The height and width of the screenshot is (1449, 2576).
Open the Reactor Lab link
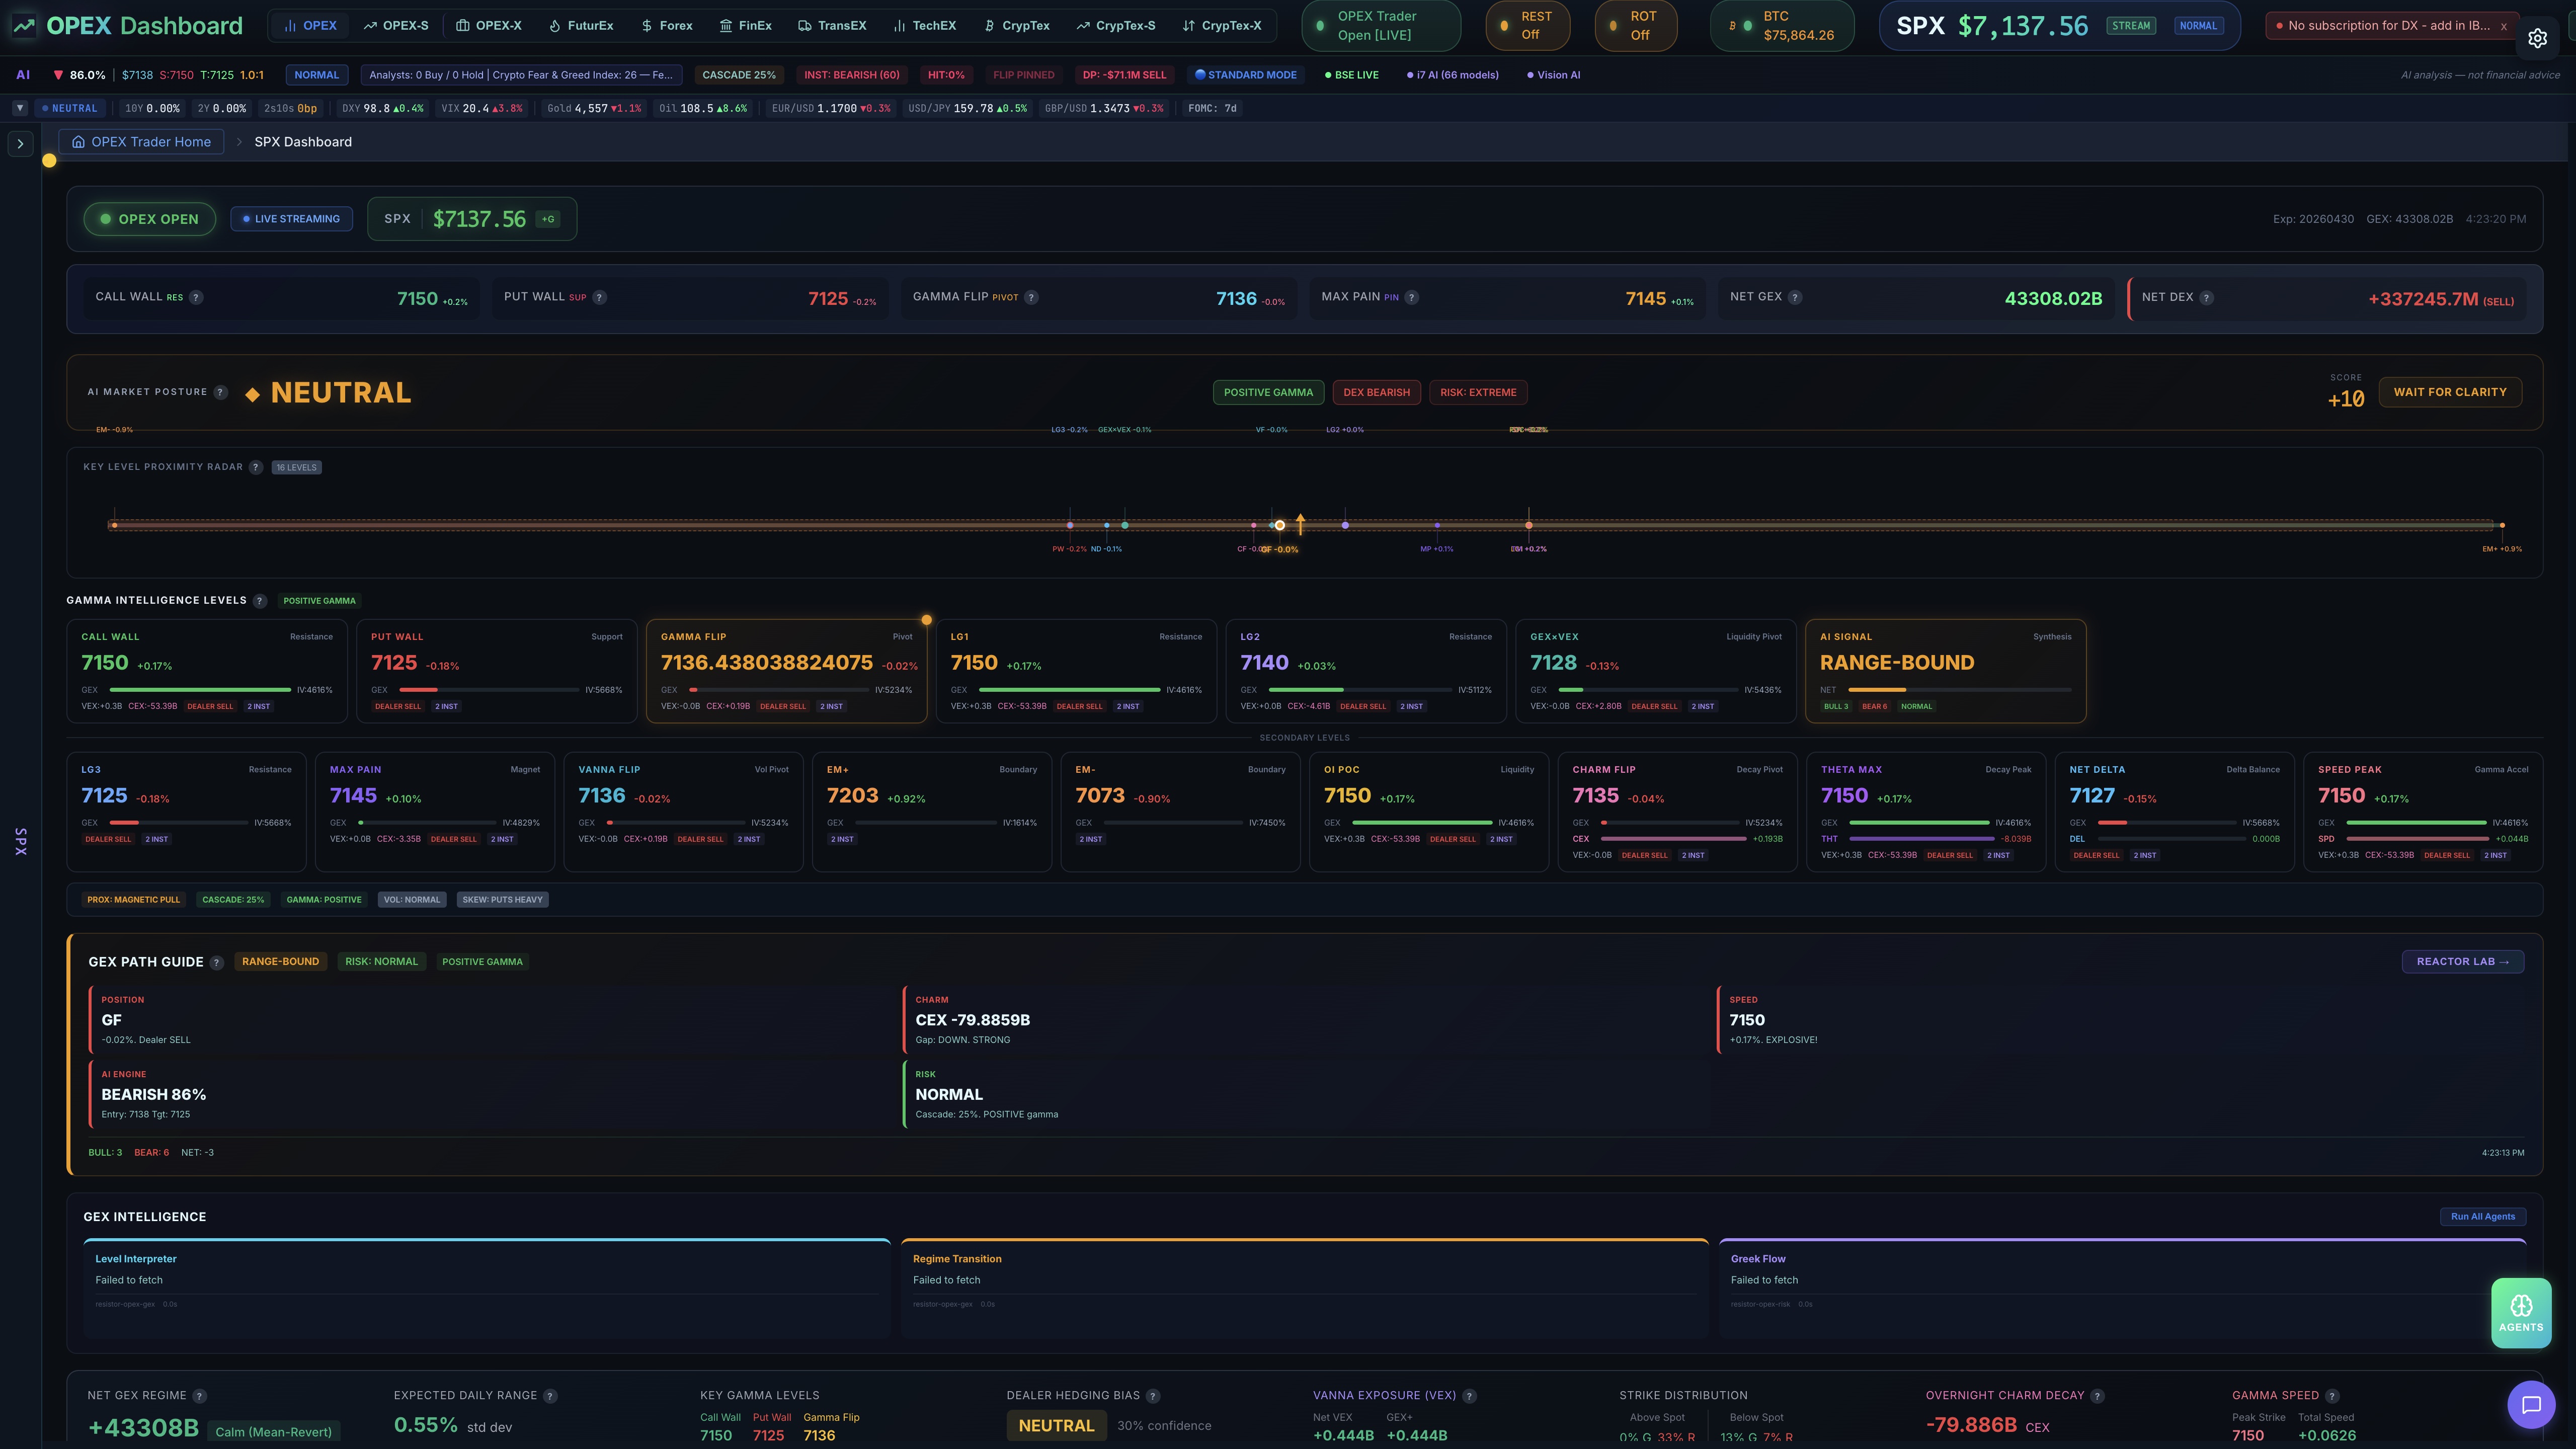pos(2462,962)
